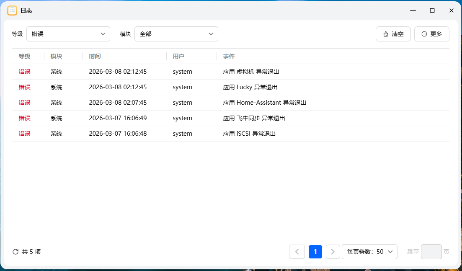Open the 等级 filter dropdown showing 错误
Screen dimensions: 462x271
(x=68, y=34)
